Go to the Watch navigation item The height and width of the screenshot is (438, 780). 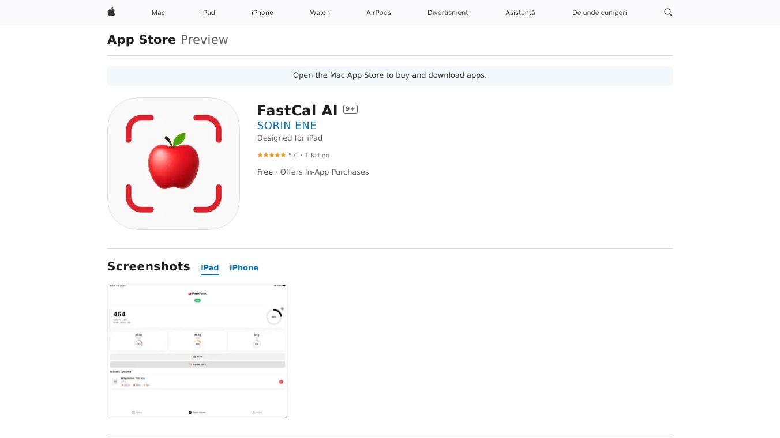[320, 13]
